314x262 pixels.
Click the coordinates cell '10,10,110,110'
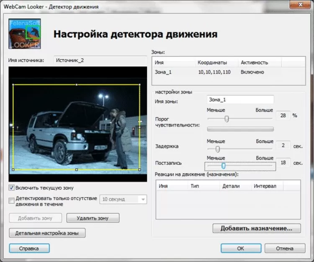(214, 72)
